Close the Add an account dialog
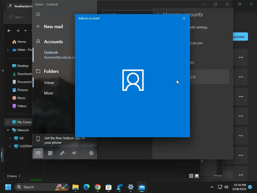The width and height of the screenshot is (257, 193). click(x=184, y=18)
